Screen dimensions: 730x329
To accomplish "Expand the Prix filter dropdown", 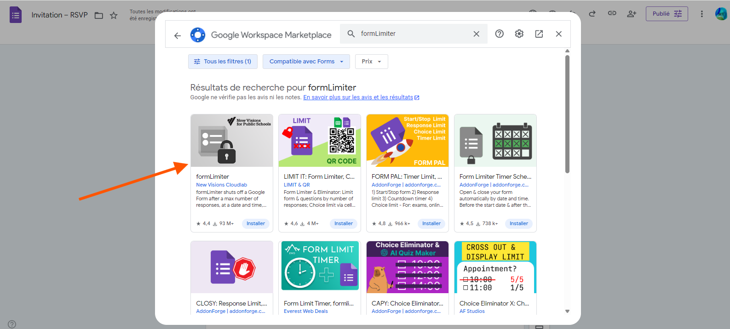I will click(371, 62).
